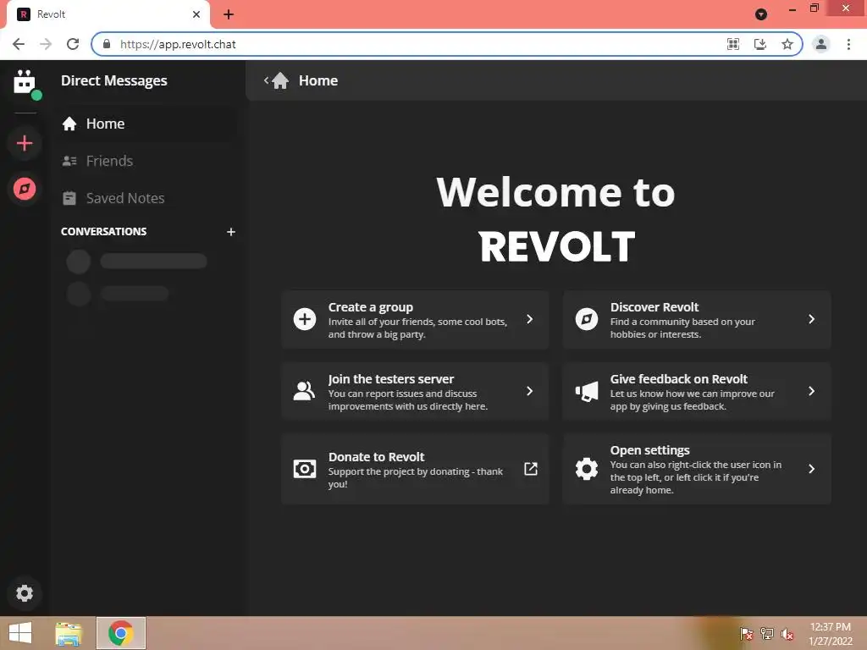Click the muted volume tray icon
Image resolution: width=867 pixels, height=650 pixels.
coord(787,633)
